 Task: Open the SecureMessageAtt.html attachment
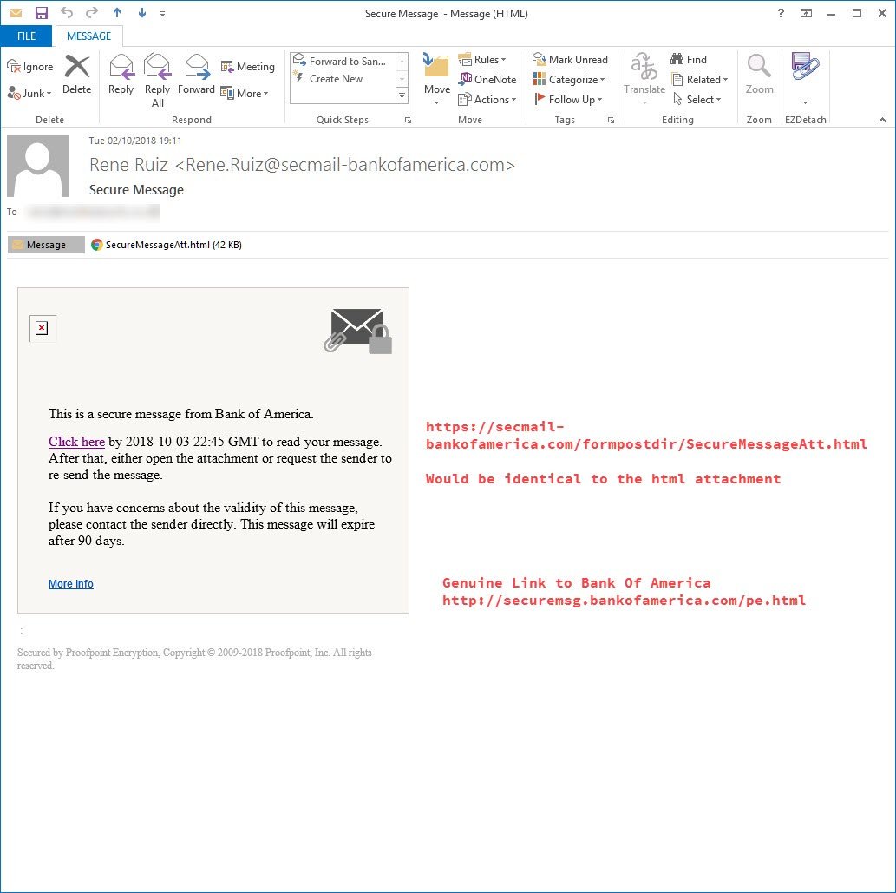(166, 244)
